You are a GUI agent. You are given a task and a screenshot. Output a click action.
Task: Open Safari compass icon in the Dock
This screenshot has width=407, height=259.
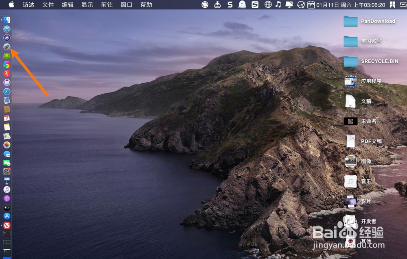(7, 91)
